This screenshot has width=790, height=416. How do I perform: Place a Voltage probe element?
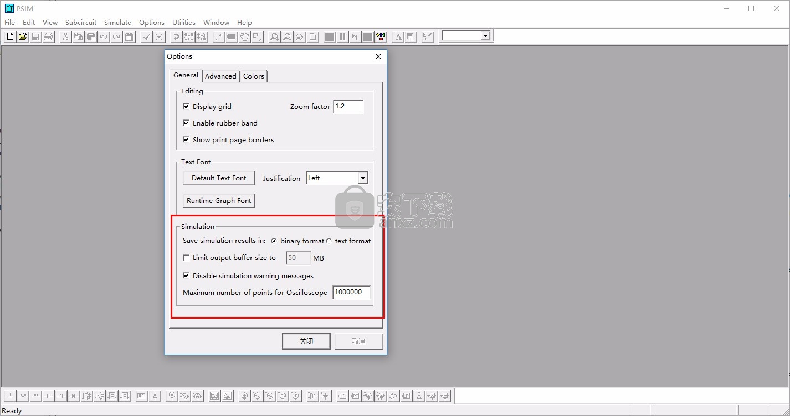tap(172, 396)
